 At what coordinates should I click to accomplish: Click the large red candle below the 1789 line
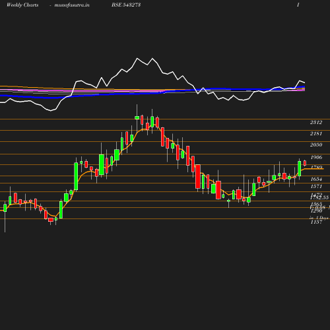(x=198, y=176)
